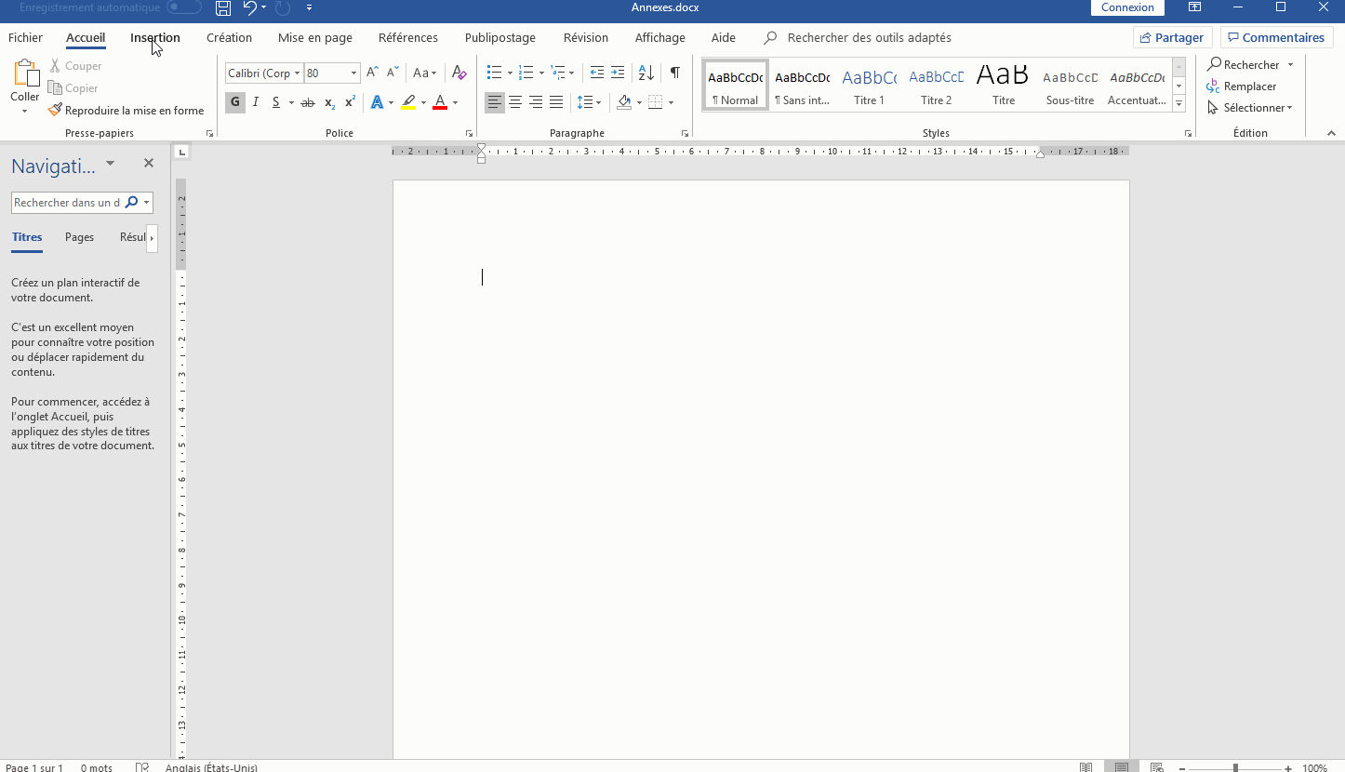The width and height of the screenshot is (1345, 772).
Task: Open the change case Aa dropdown
Action: (424, 73)
